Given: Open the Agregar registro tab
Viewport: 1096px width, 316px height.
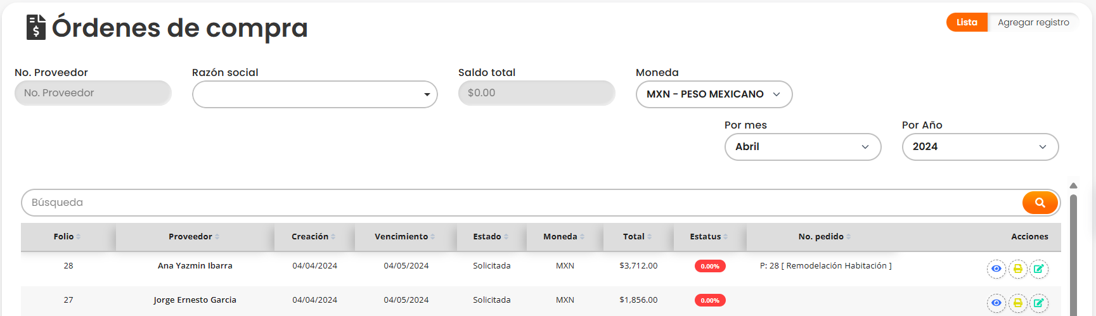Looking at the screenshot, I should coord(1033,22).
